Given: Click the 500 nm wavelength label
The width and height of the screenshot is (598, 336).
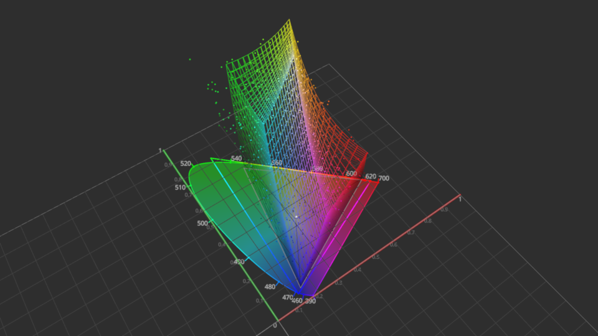Looking at the screenshot, I should coord(202,223).
